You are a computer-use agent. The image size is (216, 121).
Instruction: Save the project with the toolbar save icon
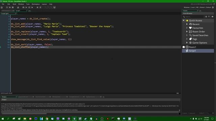pos(13,7)
